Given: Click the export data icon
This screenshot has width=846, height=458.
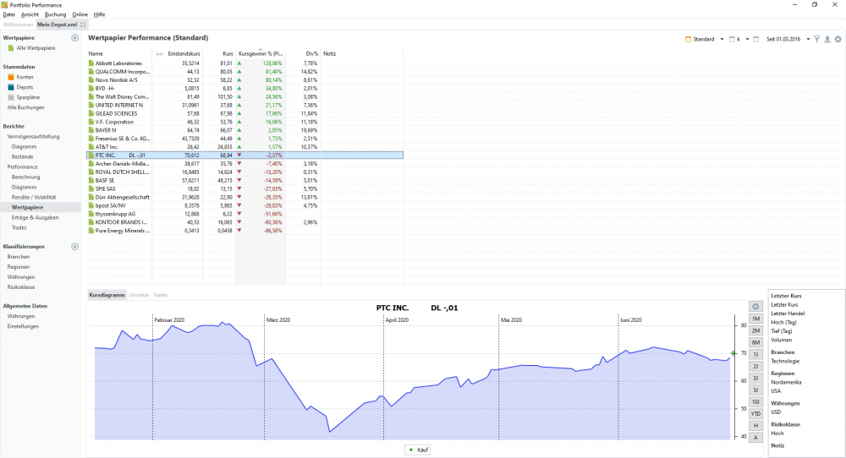Looking at the screenshot, I should coord(827,40).
